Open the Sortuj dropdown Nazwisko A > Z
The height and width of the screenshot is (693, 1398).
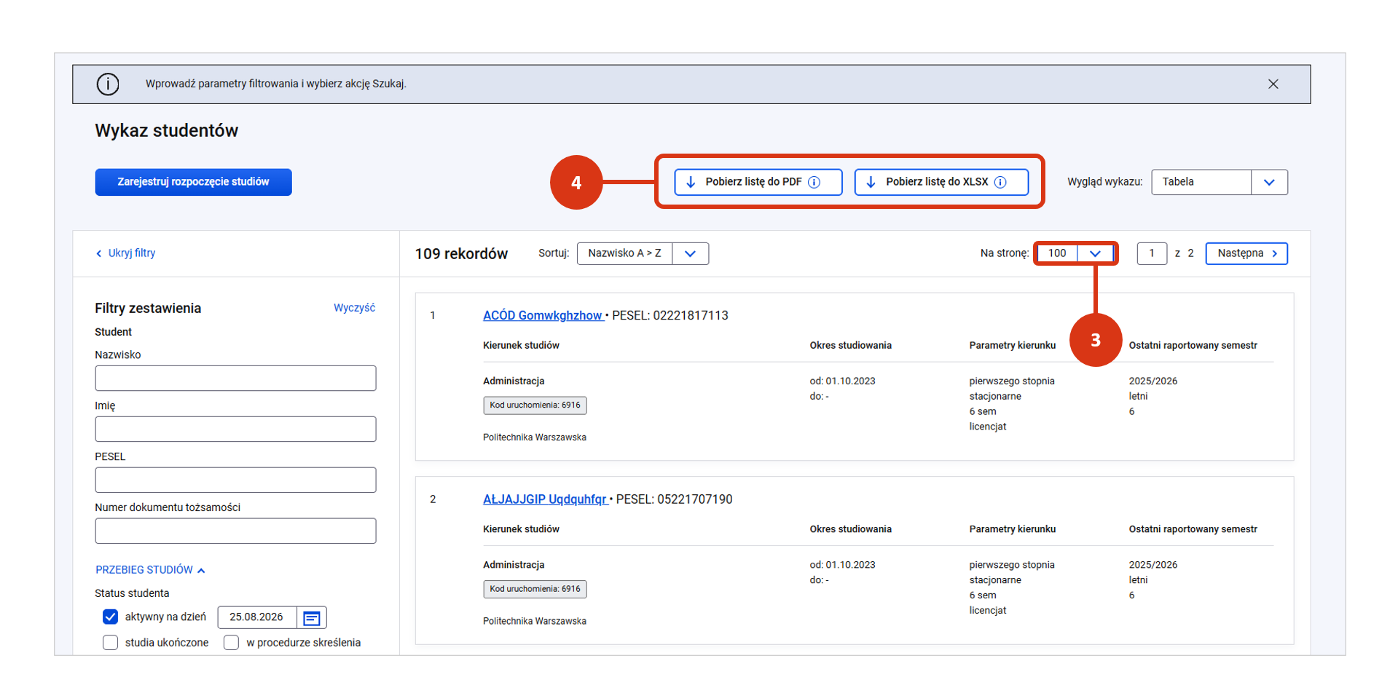tap(643, 253)
